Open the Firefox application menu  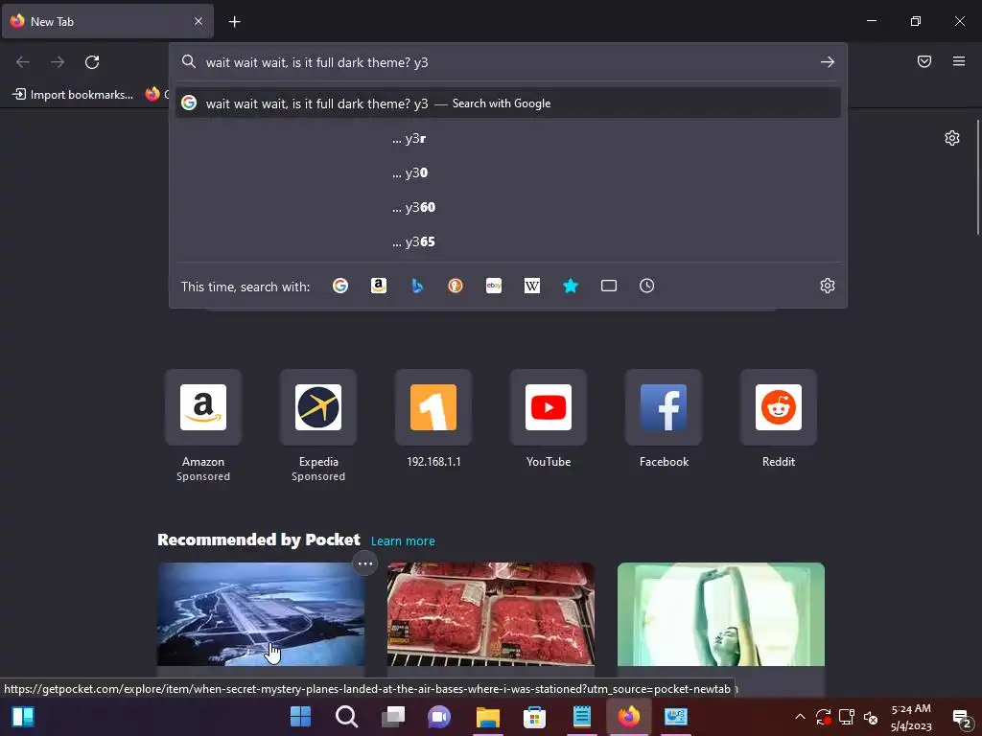point(959,61)
